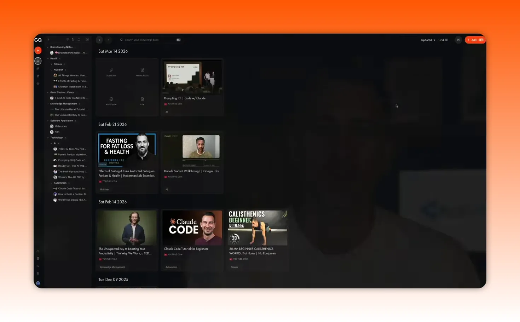This screenshot has height=322, width=520.
Task: Open Pomelli Product Walkthrough card thumbnail
Action: point(192,150)
